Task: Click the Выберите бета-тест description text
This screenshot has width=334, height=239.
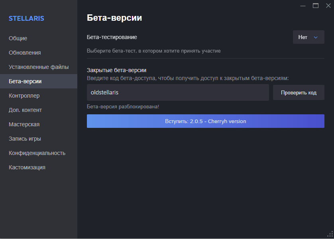Action: pos(153,51)
